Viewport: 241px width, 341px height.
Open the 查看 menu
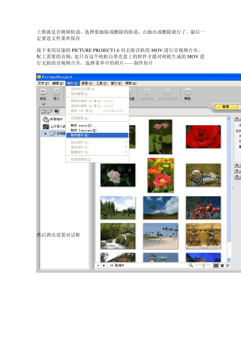click(x=87, y=83)
